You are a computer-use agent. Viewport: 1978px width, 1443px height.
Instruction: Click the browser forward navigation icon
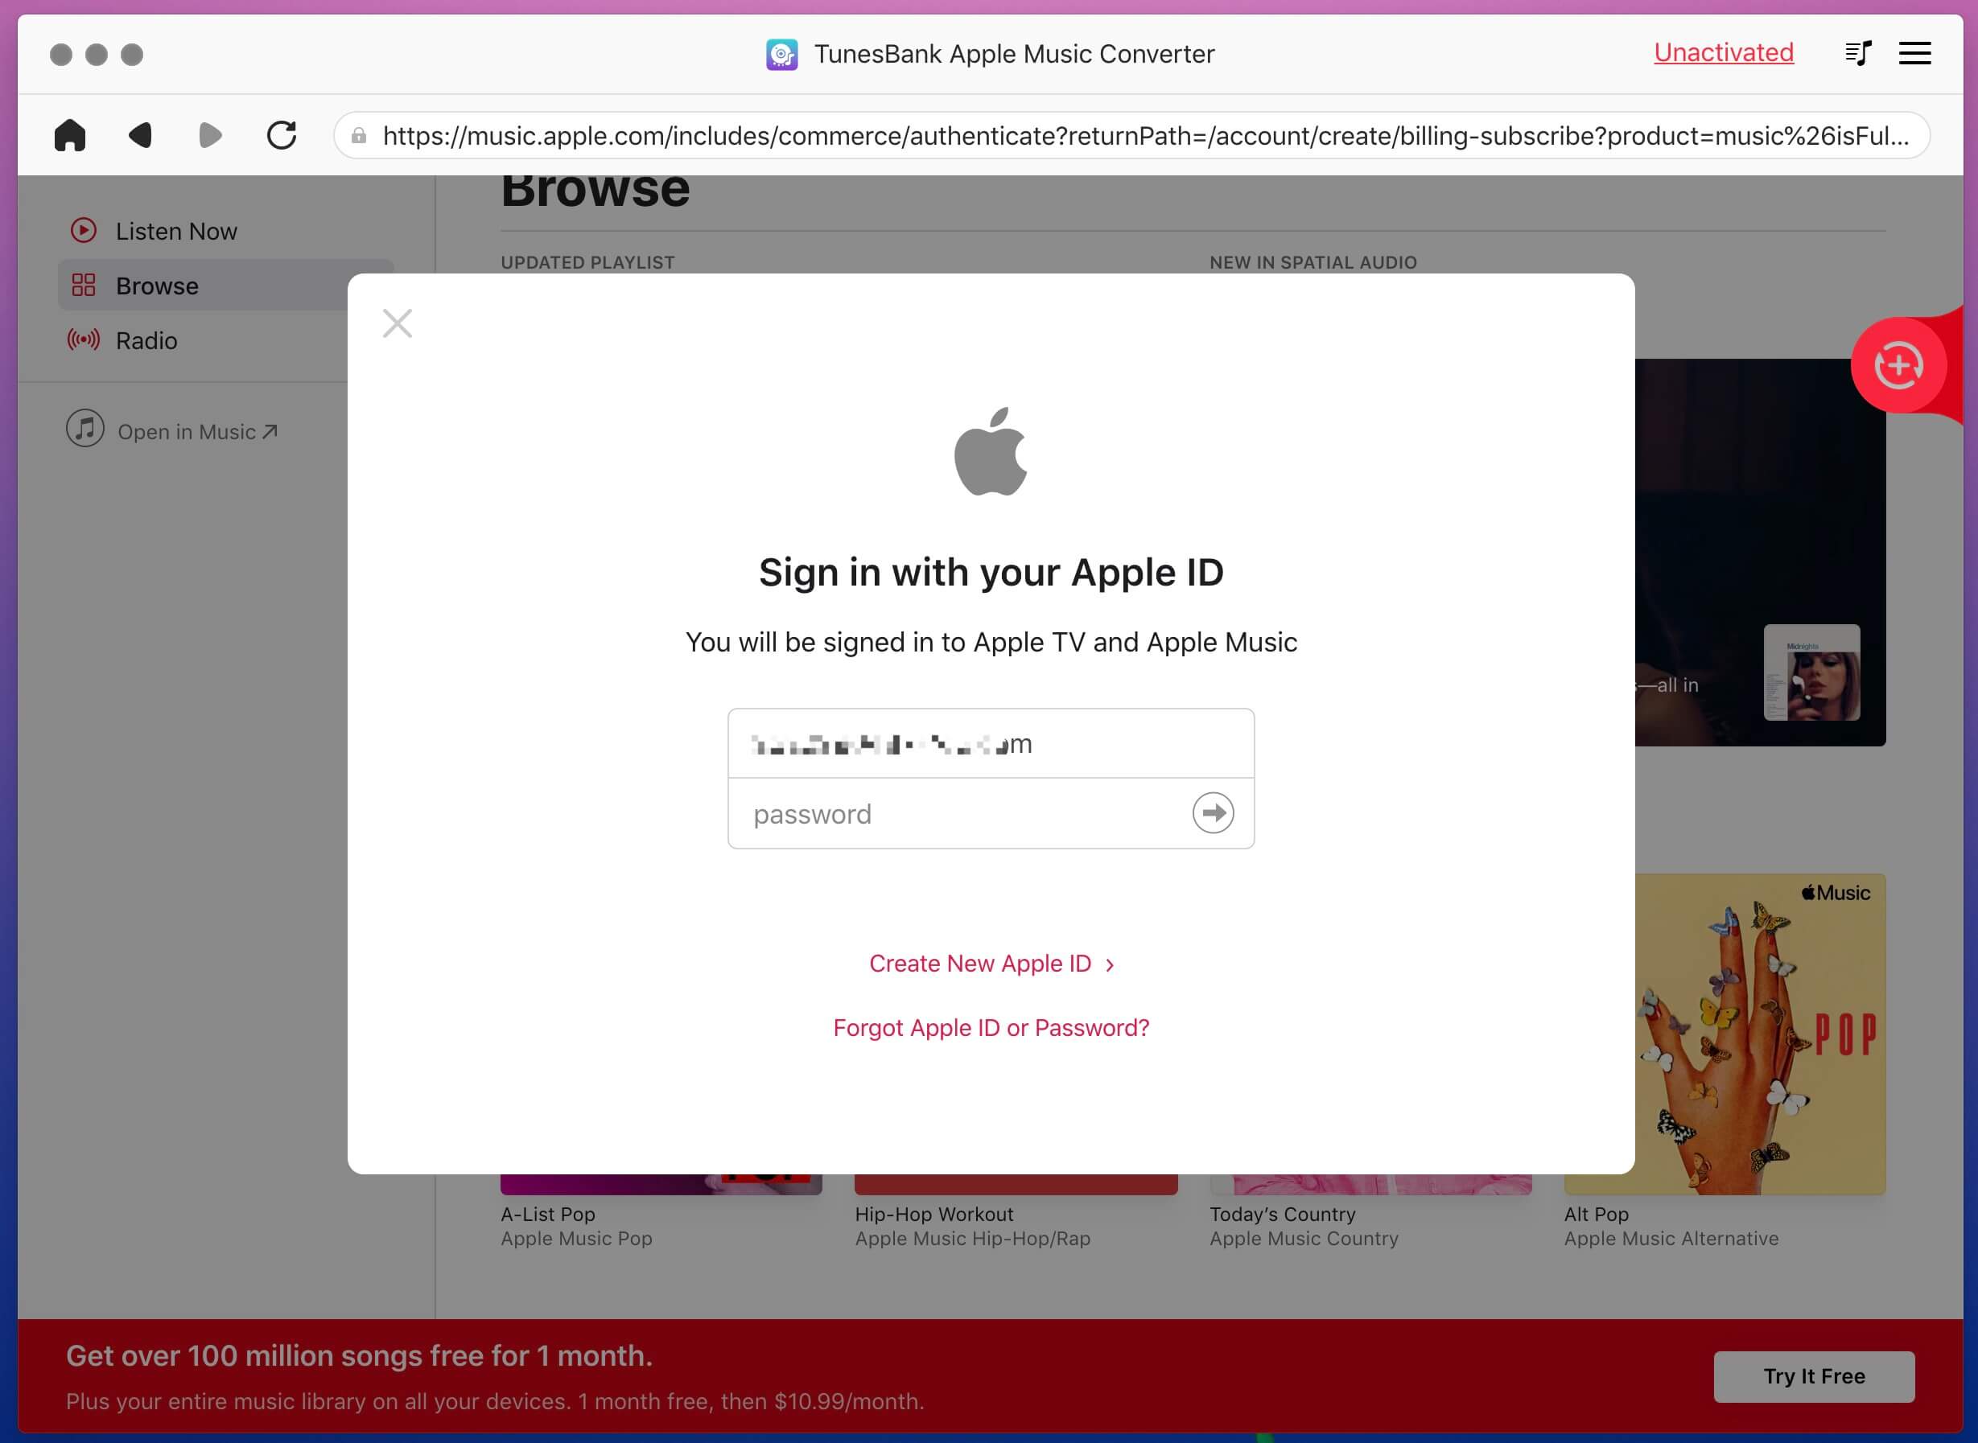(x=210, y=137)
